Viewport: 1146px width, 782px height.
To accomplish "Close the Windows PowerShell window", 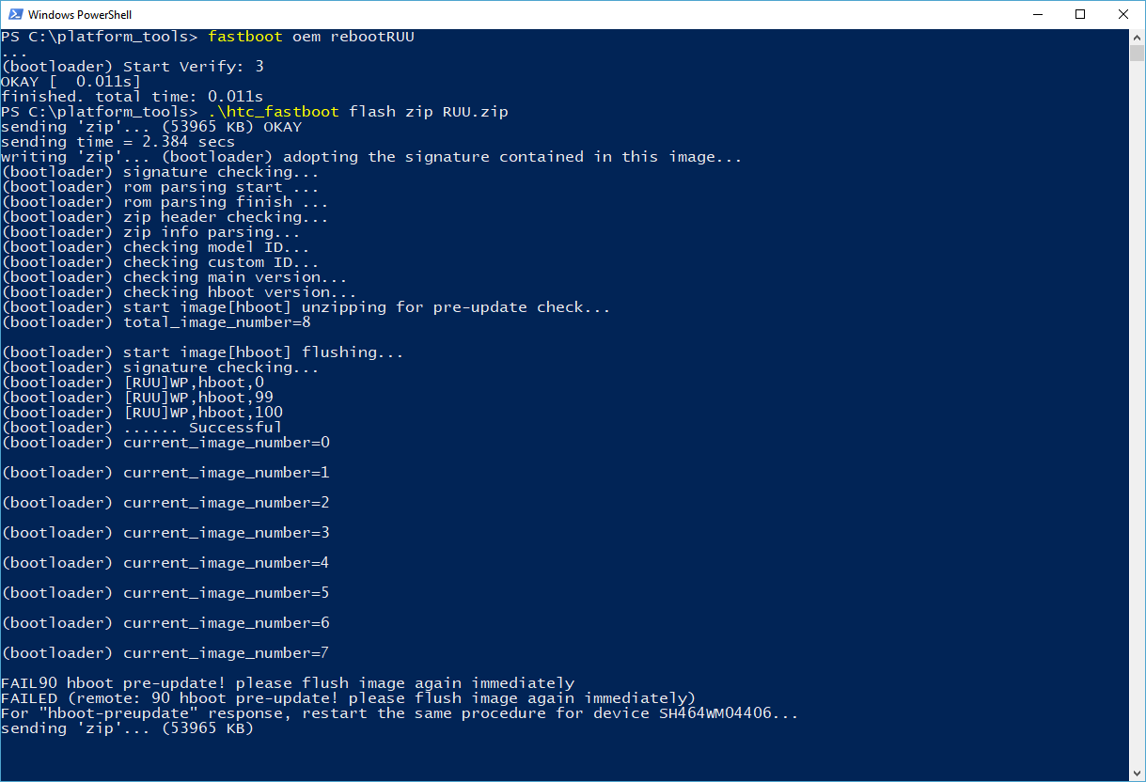I will [1123, 14].
